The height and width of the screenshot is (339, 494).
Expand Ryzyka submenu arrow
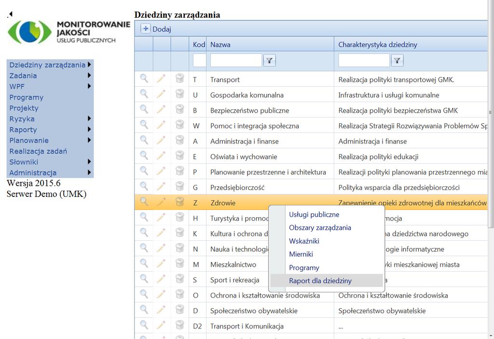(x=89, y=118)
